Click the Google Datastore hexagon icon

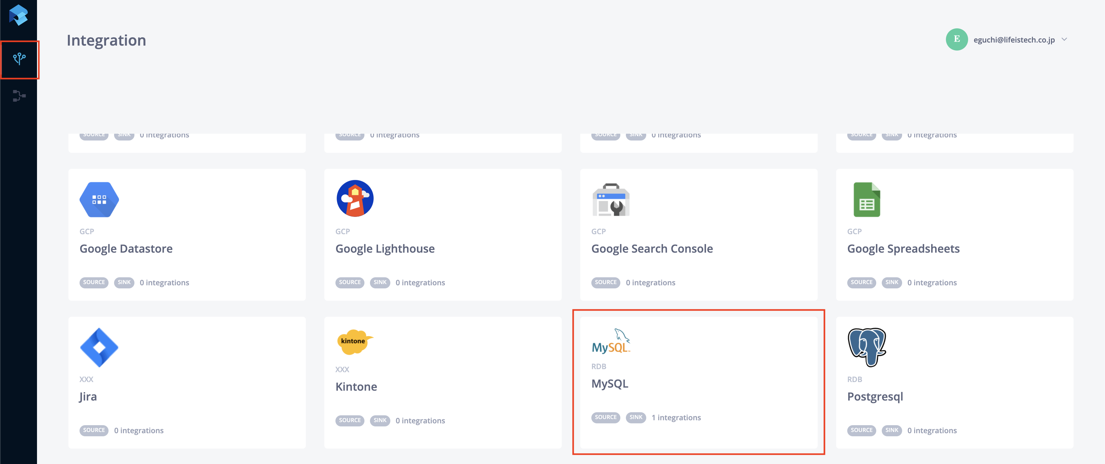99,199
